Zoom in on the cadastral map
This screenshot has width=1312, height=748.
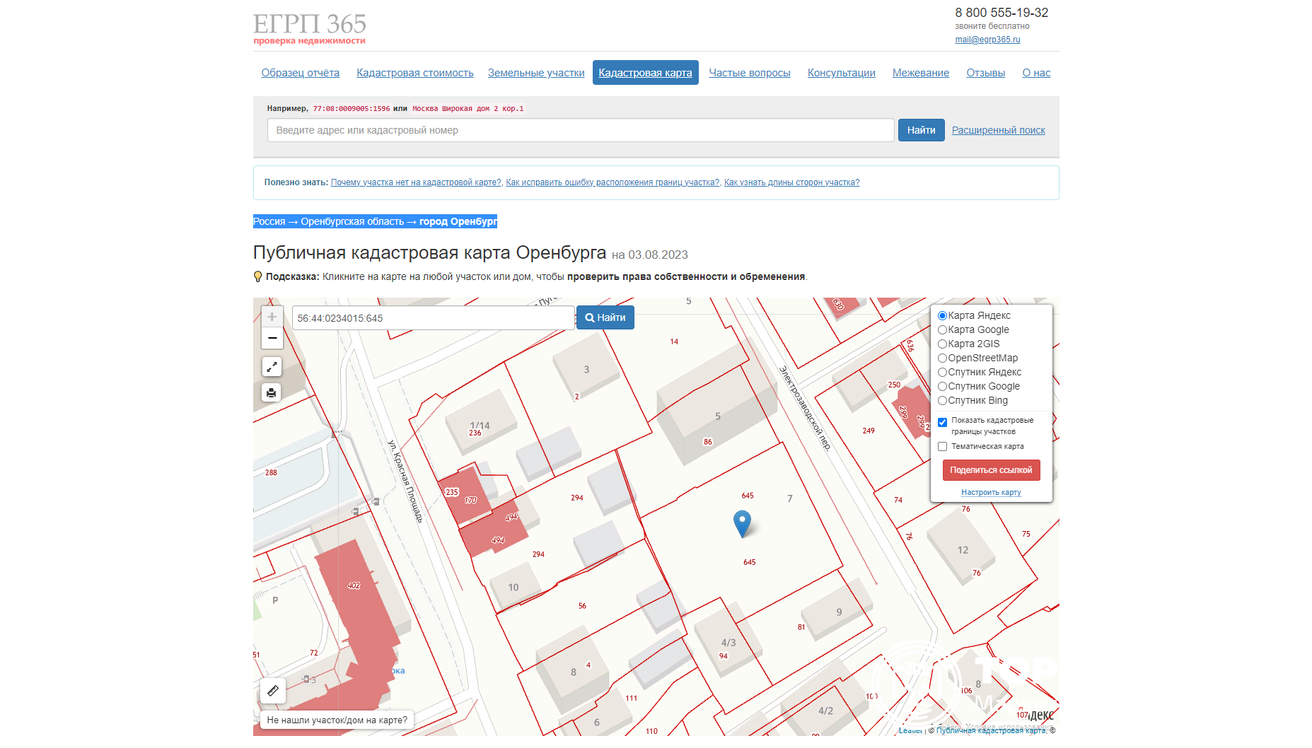272,317
